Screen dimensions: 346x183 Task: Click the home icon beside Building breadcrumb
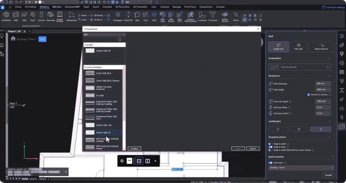(13, 38)
